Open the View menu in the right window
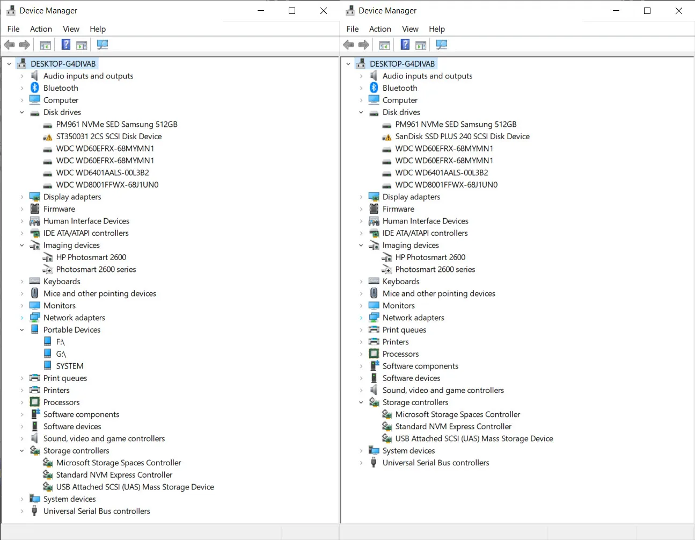The image size is (695, 540). (410, 29)
